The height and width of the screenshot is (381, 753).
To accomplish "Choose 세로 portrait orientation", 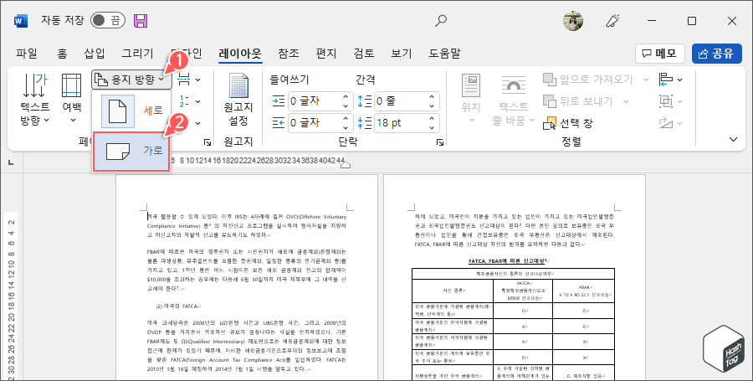I will (x=131, y=111).
